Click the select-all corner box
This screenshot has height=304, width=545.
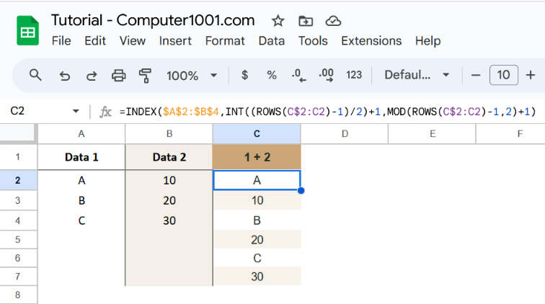(18, 134)
